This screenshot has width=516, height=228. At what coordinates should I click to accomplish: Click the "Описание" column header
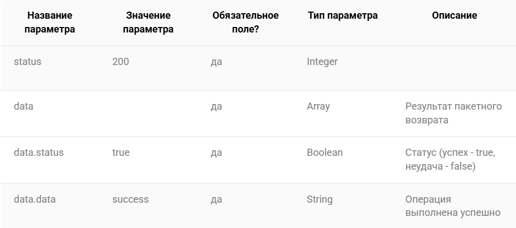pos(454,15)
